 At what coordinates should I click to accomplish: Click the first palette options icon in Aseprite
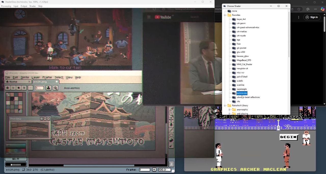(x=7, y=88)
